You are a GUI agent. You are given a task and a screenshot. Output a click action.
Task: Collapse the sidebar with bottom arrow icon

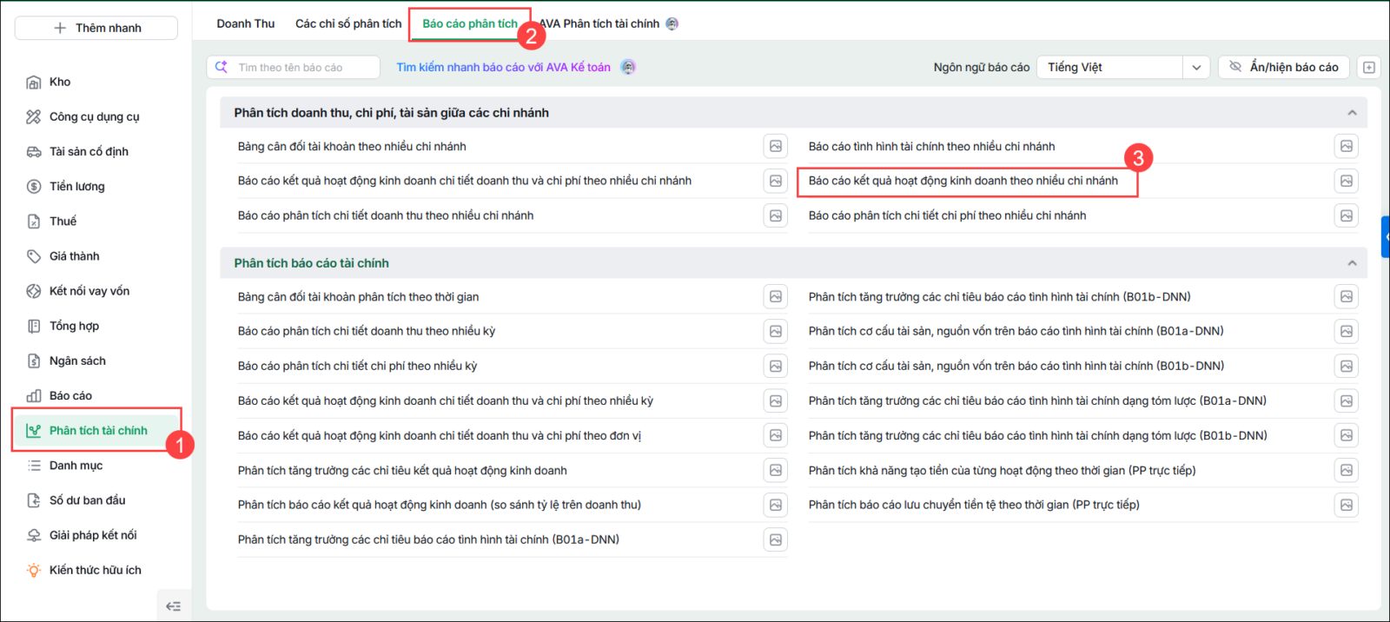click(x=173, y=606)
